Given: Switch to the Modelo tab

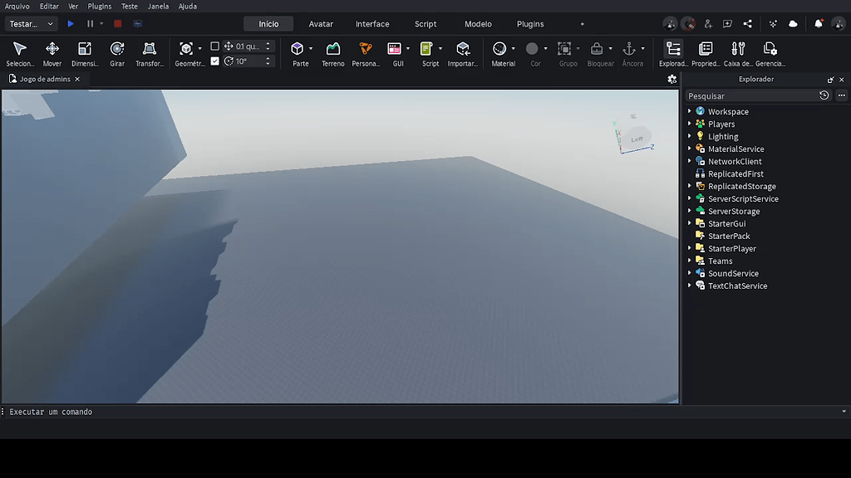Looking at the screenshot, I should pos(478,24).
